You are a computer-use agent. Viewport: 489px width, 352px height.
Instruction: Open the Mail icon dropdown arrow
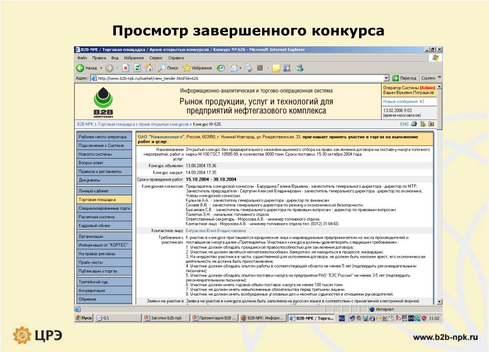click(x=240, y=68)
